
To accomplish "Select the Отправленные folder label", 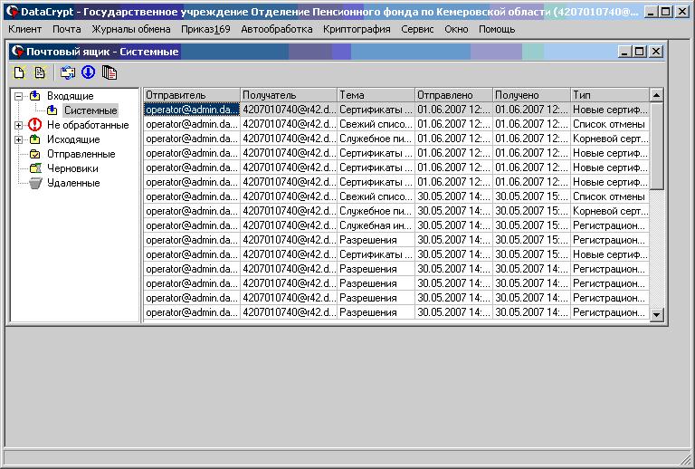I will 81,154.
